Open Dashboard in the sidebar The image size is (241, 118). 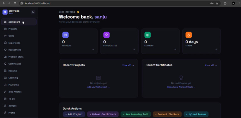(x=19, y=22)
